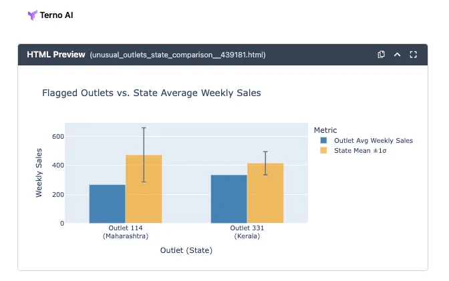Click the Terno AI brand name
The image size is (449, 281).
tap(57, 15)
